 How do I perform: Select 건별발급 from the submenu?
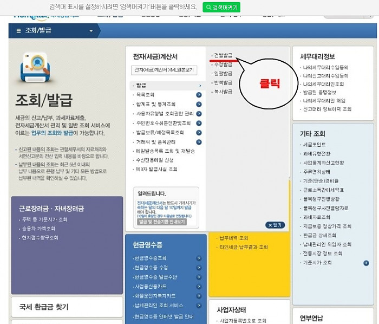coord(223,55)
